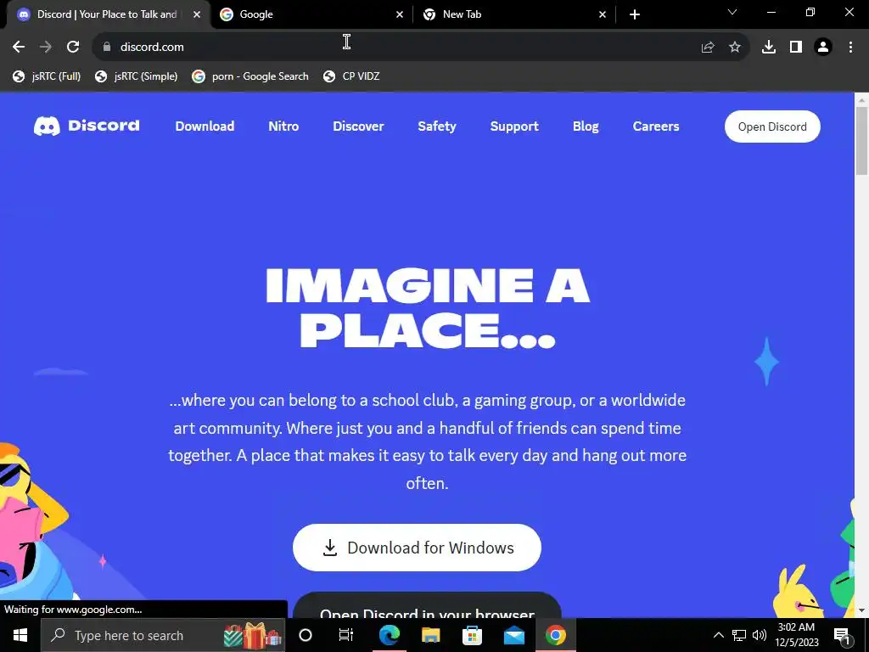Click the taskbar search box
Screen dimensions: 869x652
coord(163,635)
